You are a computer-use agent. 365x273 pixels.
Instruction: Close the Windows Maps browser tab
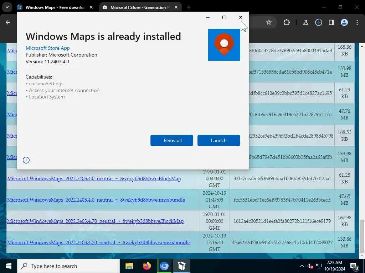[x=91, y=7]
